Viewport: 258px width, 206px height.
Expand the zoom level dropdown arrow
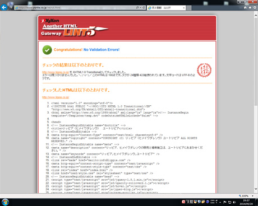[252, 196]
